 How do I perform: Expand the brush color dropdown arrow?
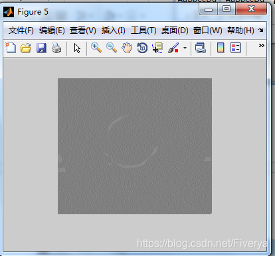click(185, 48)
